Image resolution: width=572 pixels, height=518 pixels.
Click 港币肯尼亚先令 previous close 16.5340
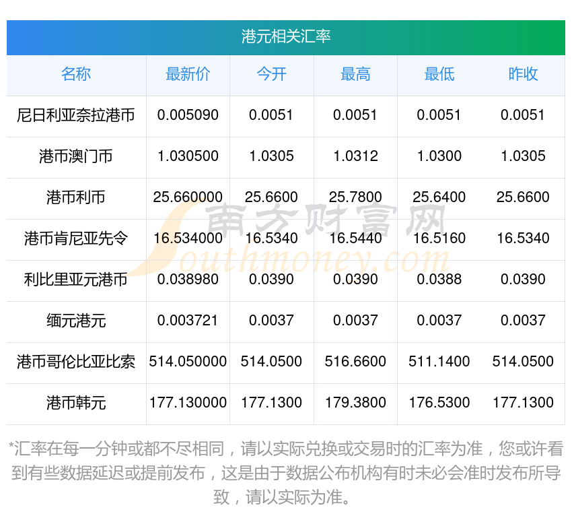click(523, 238)
